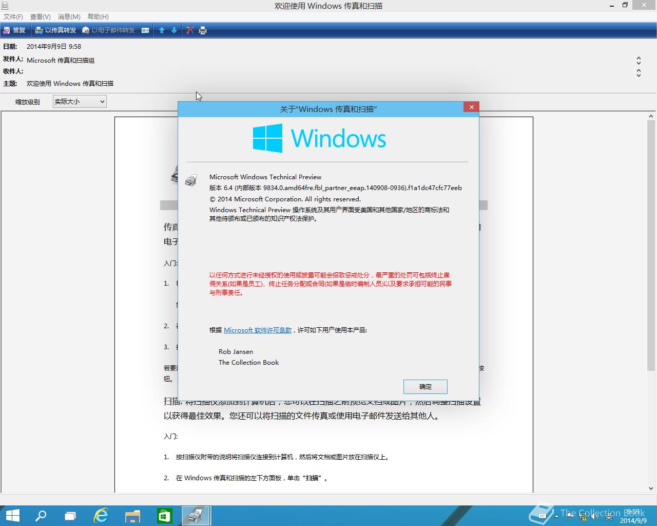Click the window system menu icon in title bar
Image resolution: width=657 pixels, height=526 pixels.
[x=5, y=6]
